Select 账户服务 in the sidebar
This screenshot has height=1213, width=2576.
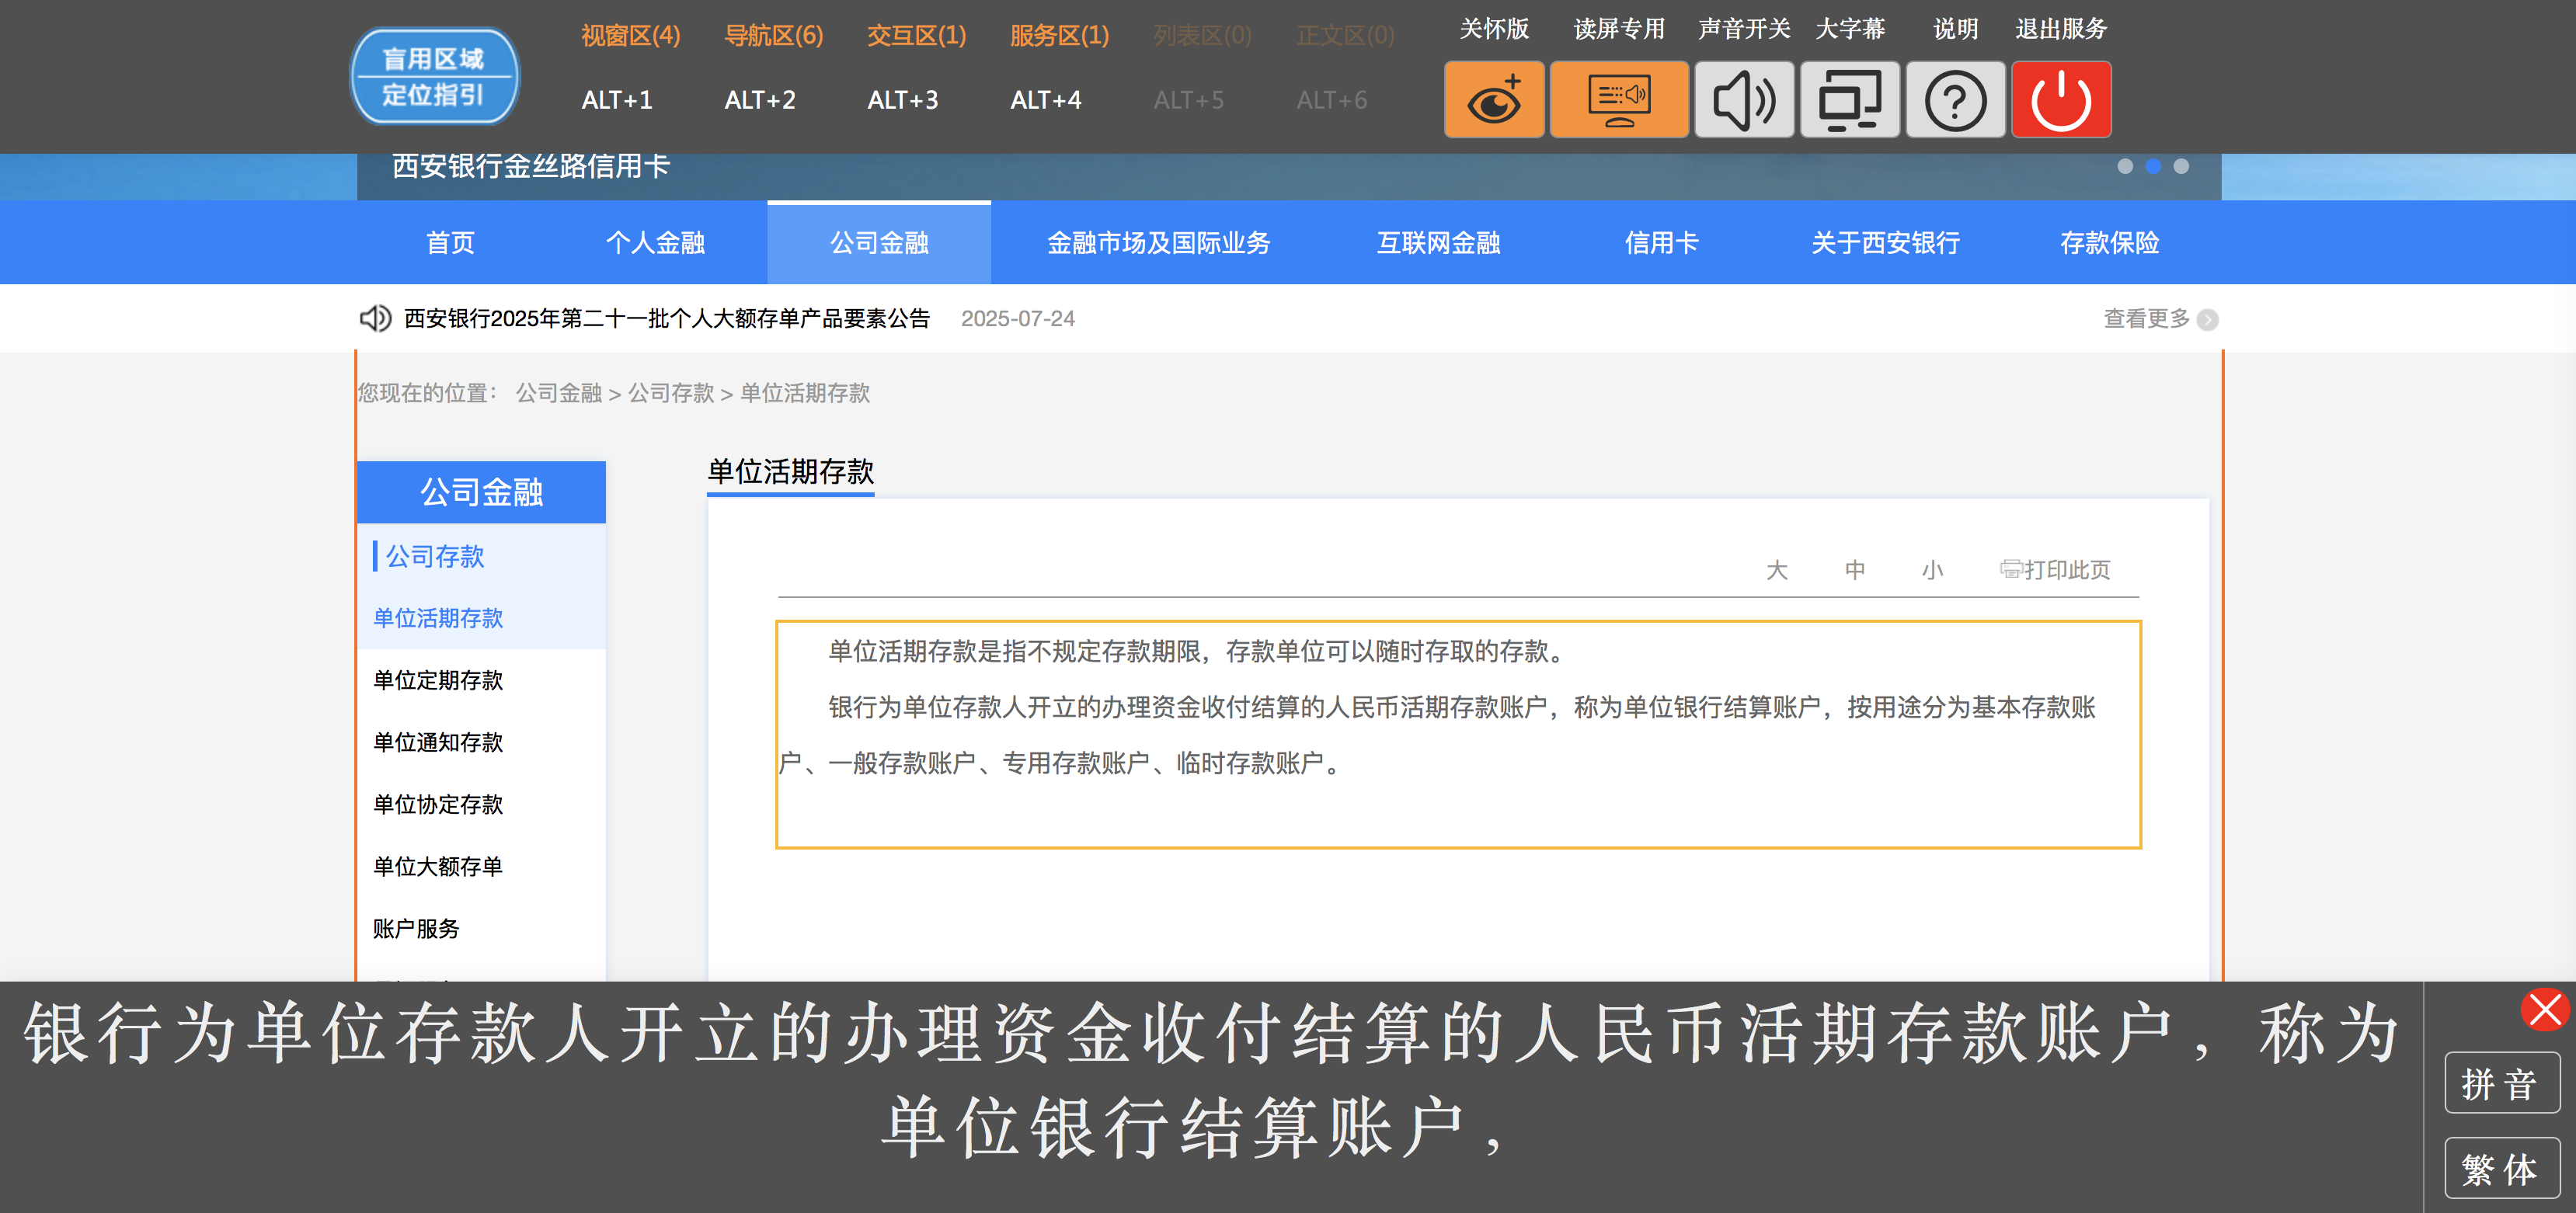point(416,928)
